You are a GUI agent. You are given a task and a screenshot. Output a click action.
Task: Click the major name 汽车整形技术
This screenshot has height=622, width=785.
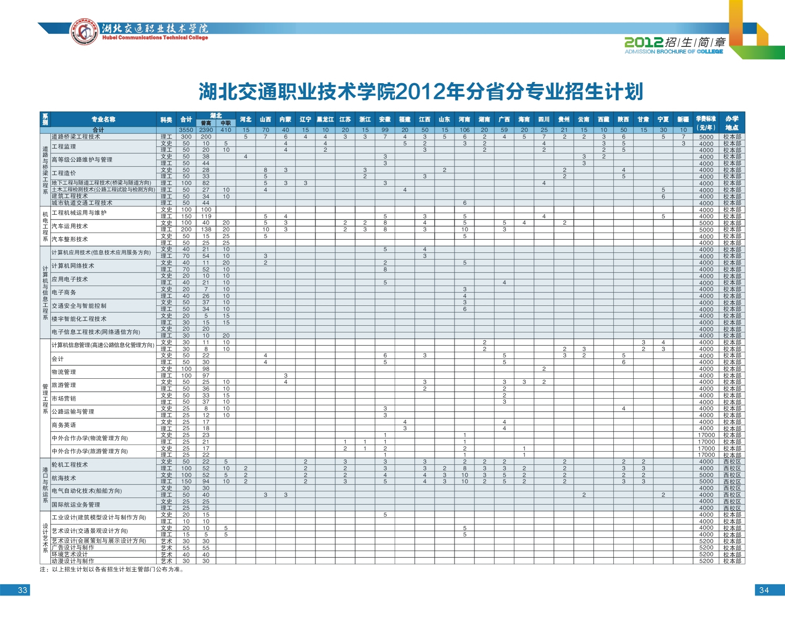coord(70,239)
